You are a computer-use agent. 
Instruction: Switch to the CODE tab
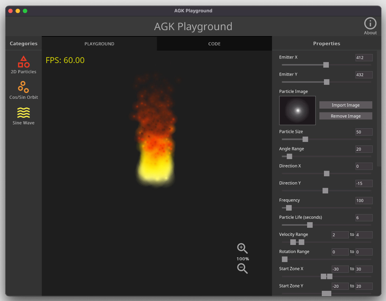pyautogui.click(x=214, y=44)
